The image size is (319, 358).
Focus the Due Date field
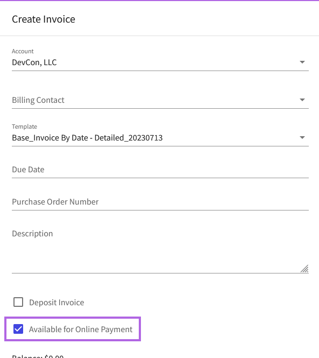coord(160,170)
